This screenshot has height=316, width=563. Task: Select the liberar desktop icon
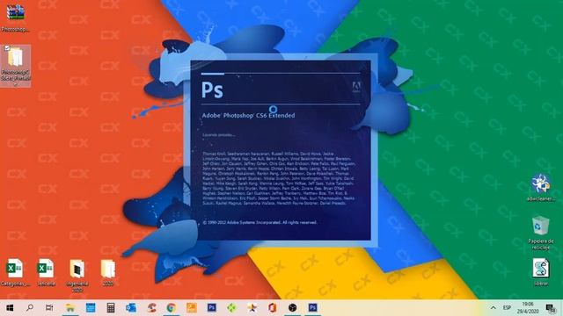point(541,272)
